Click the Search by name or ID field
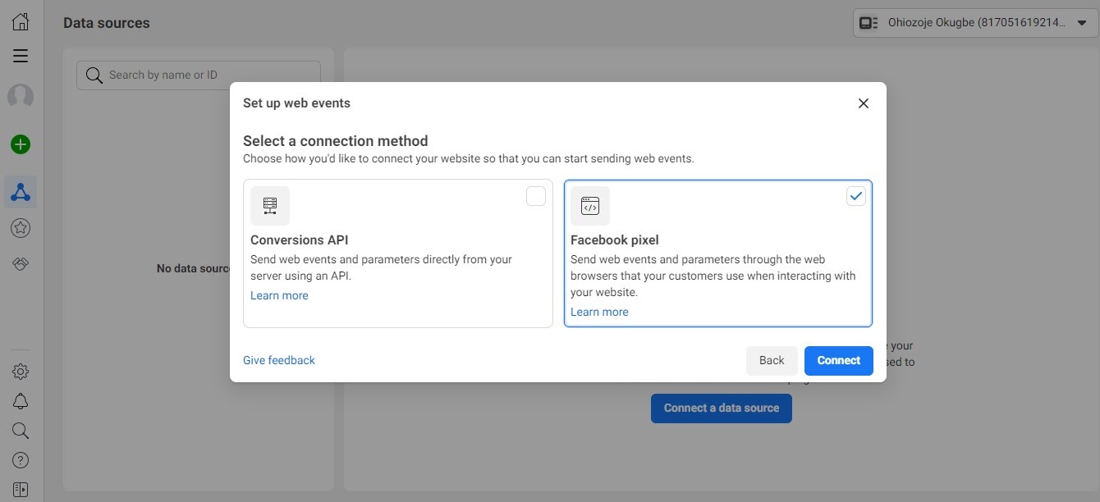Screen dimensions: 1100x502 click(197, 74)
